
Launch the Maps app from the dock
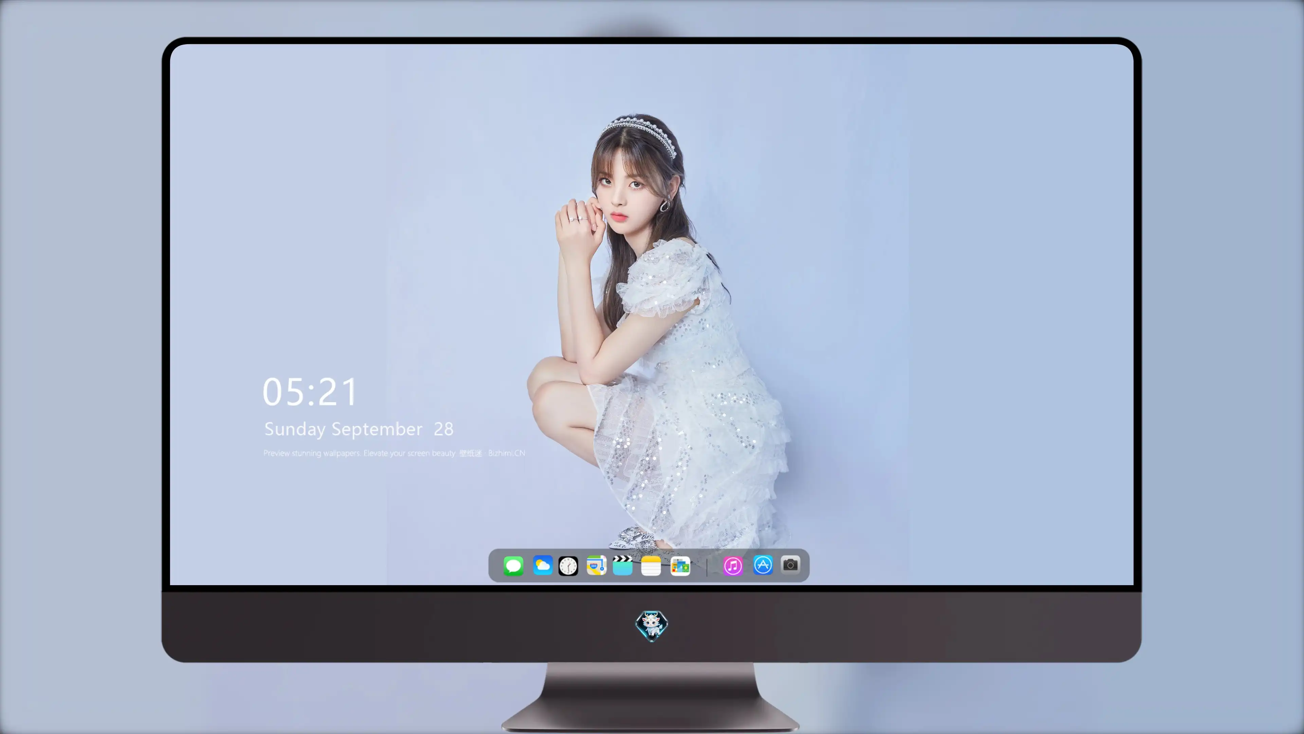tap(596, 565)
